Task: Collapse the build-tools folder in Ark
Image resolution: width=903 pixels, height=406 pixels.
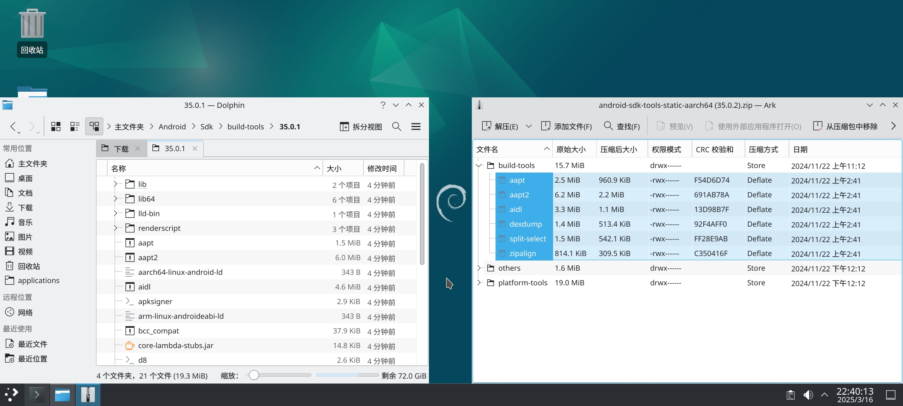Action: [x=479, y=165]
